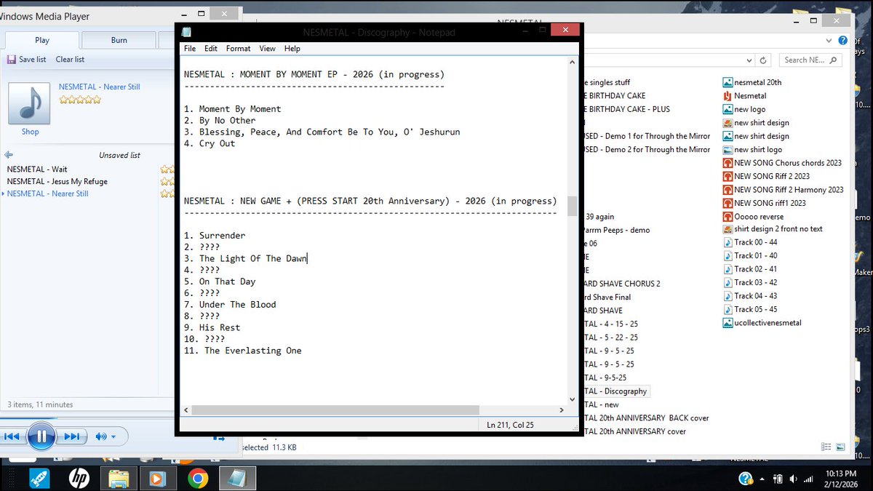Click the 'NESMETAL - Nearer Still' title link
The width and height of the screenshot is (873, 491).
99,87
